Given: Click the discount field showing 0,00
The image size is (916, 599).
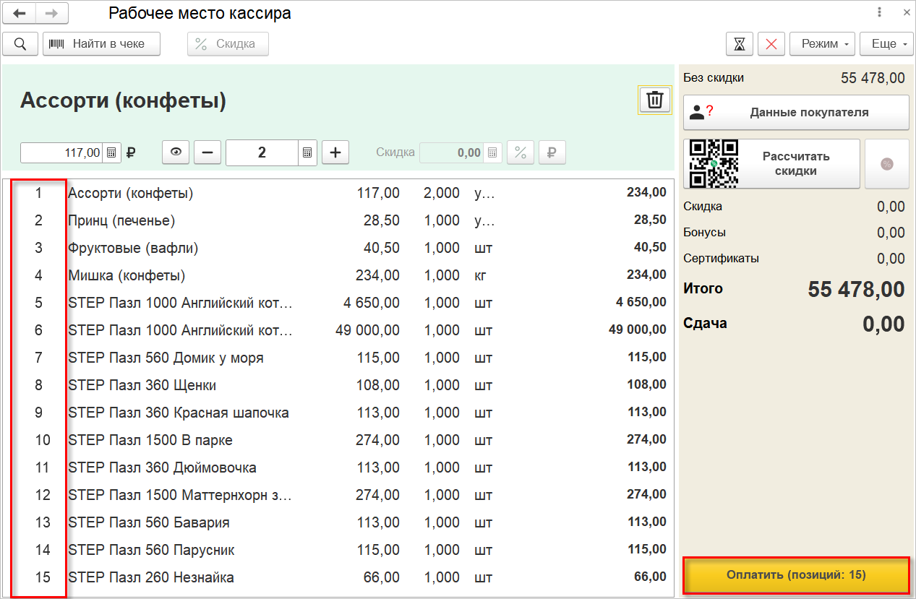Looking at the screenshot, I should point(452,152).
